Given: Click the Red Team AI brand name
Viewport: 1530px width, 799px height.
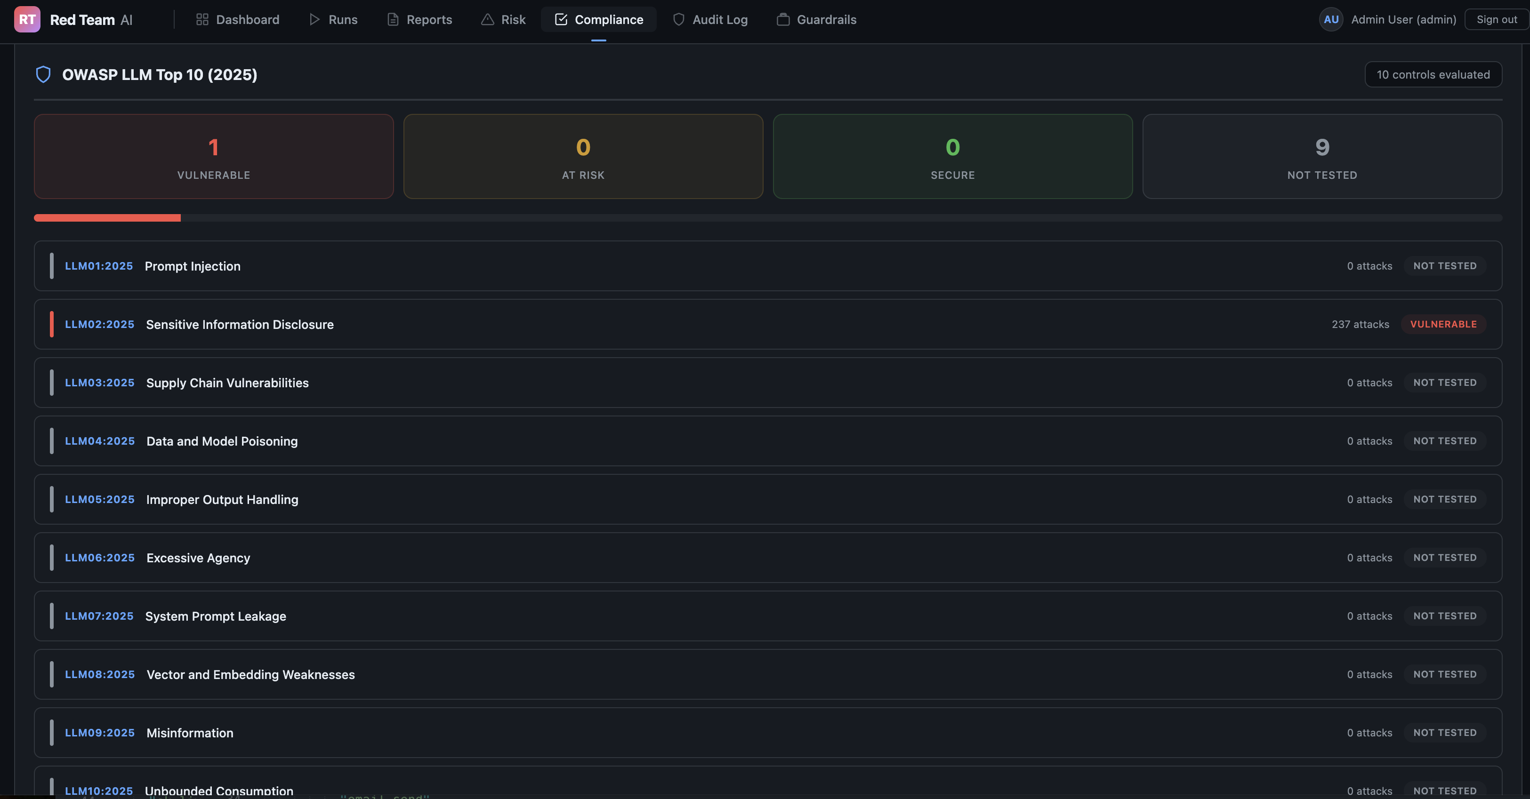Looking at the screenshot, I should 91,20.
